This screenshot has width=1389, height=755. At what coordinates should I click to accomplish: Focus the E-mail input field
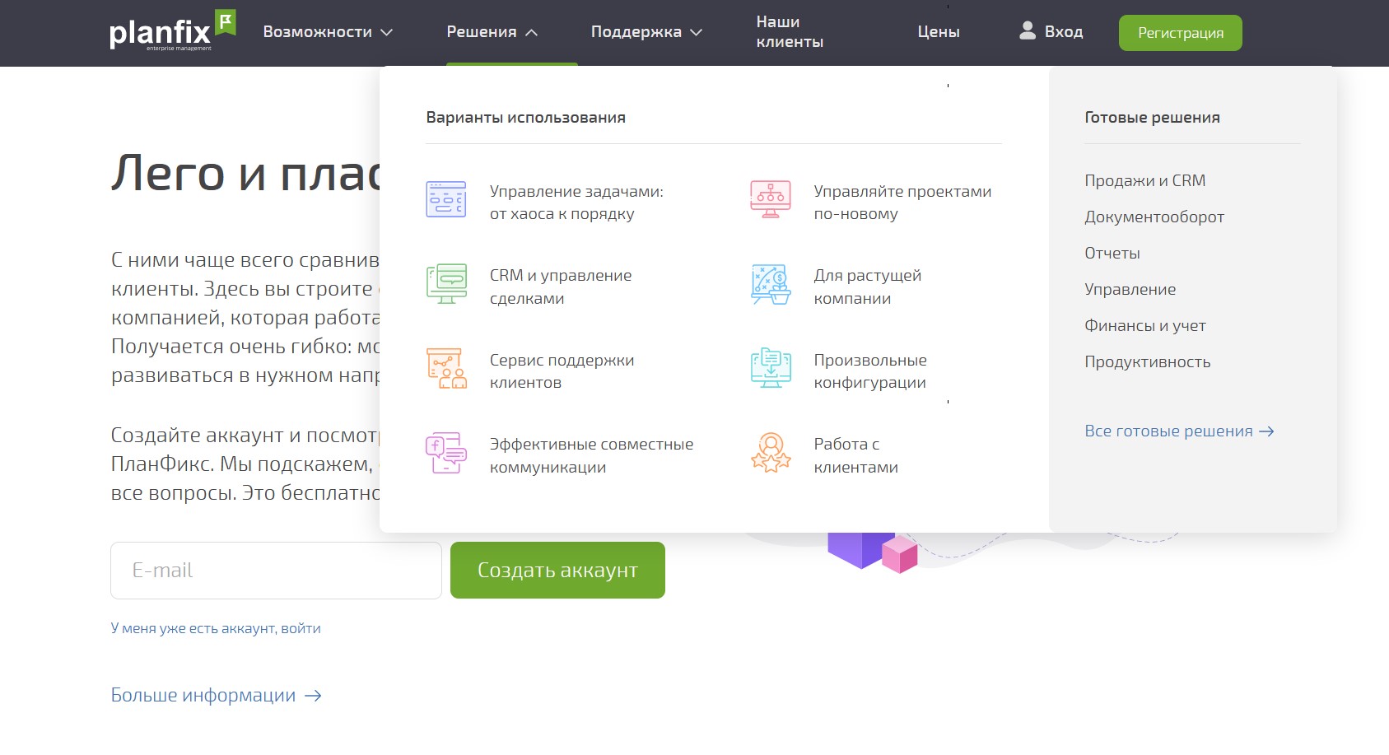pos(276,571)
